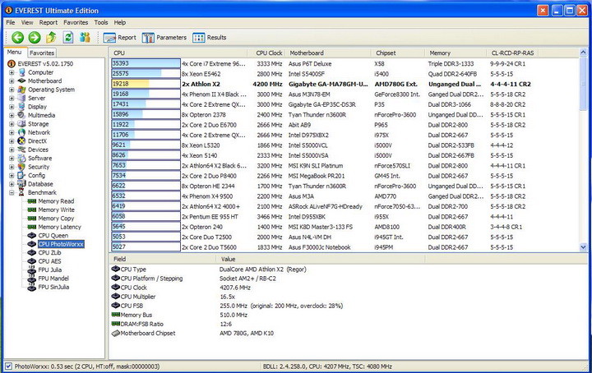Open the Tools menu
This screenshot has width=592, height=373.
tap(101, 22)
